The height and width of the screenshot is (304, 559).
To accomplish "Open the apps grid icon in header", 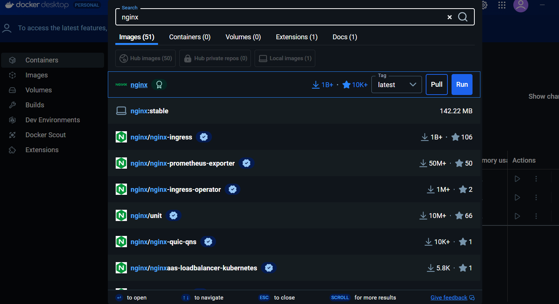I will coord(502,5).
